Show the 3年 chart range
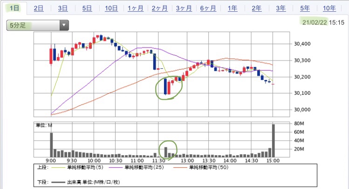The image size is (349, 189). pos(281,8)
